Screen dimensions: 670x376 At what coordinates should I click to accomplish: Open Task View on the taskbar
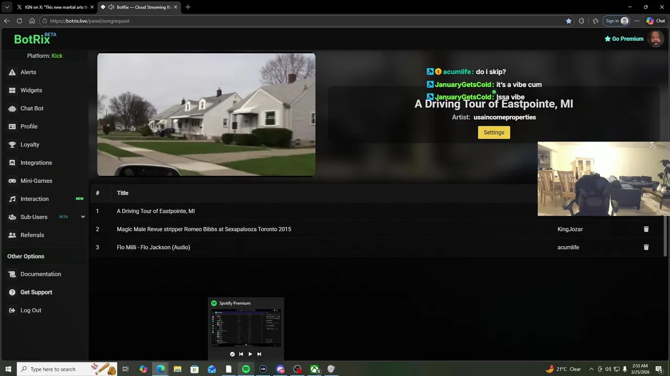click(x=126, y=369)
